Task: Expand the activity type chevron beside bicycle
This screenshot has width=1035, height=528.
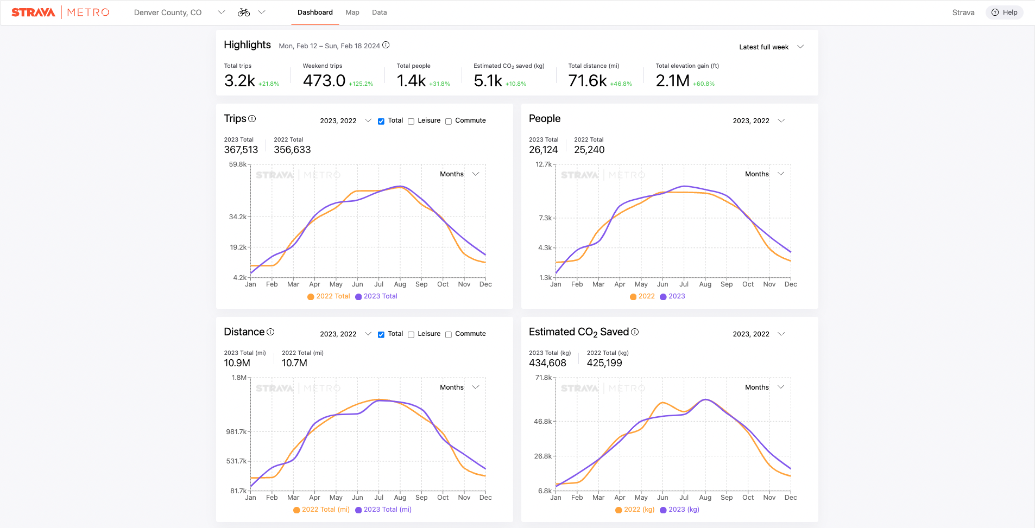Action: tap(262, 12)
